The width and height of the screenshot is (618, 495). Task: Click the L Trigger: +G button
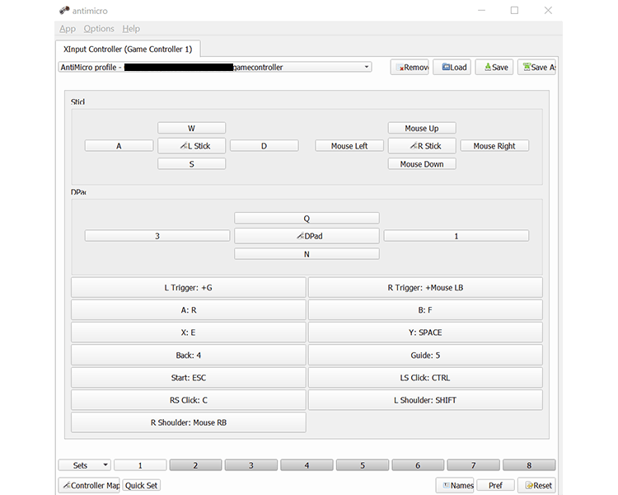[x=189, y=287]
